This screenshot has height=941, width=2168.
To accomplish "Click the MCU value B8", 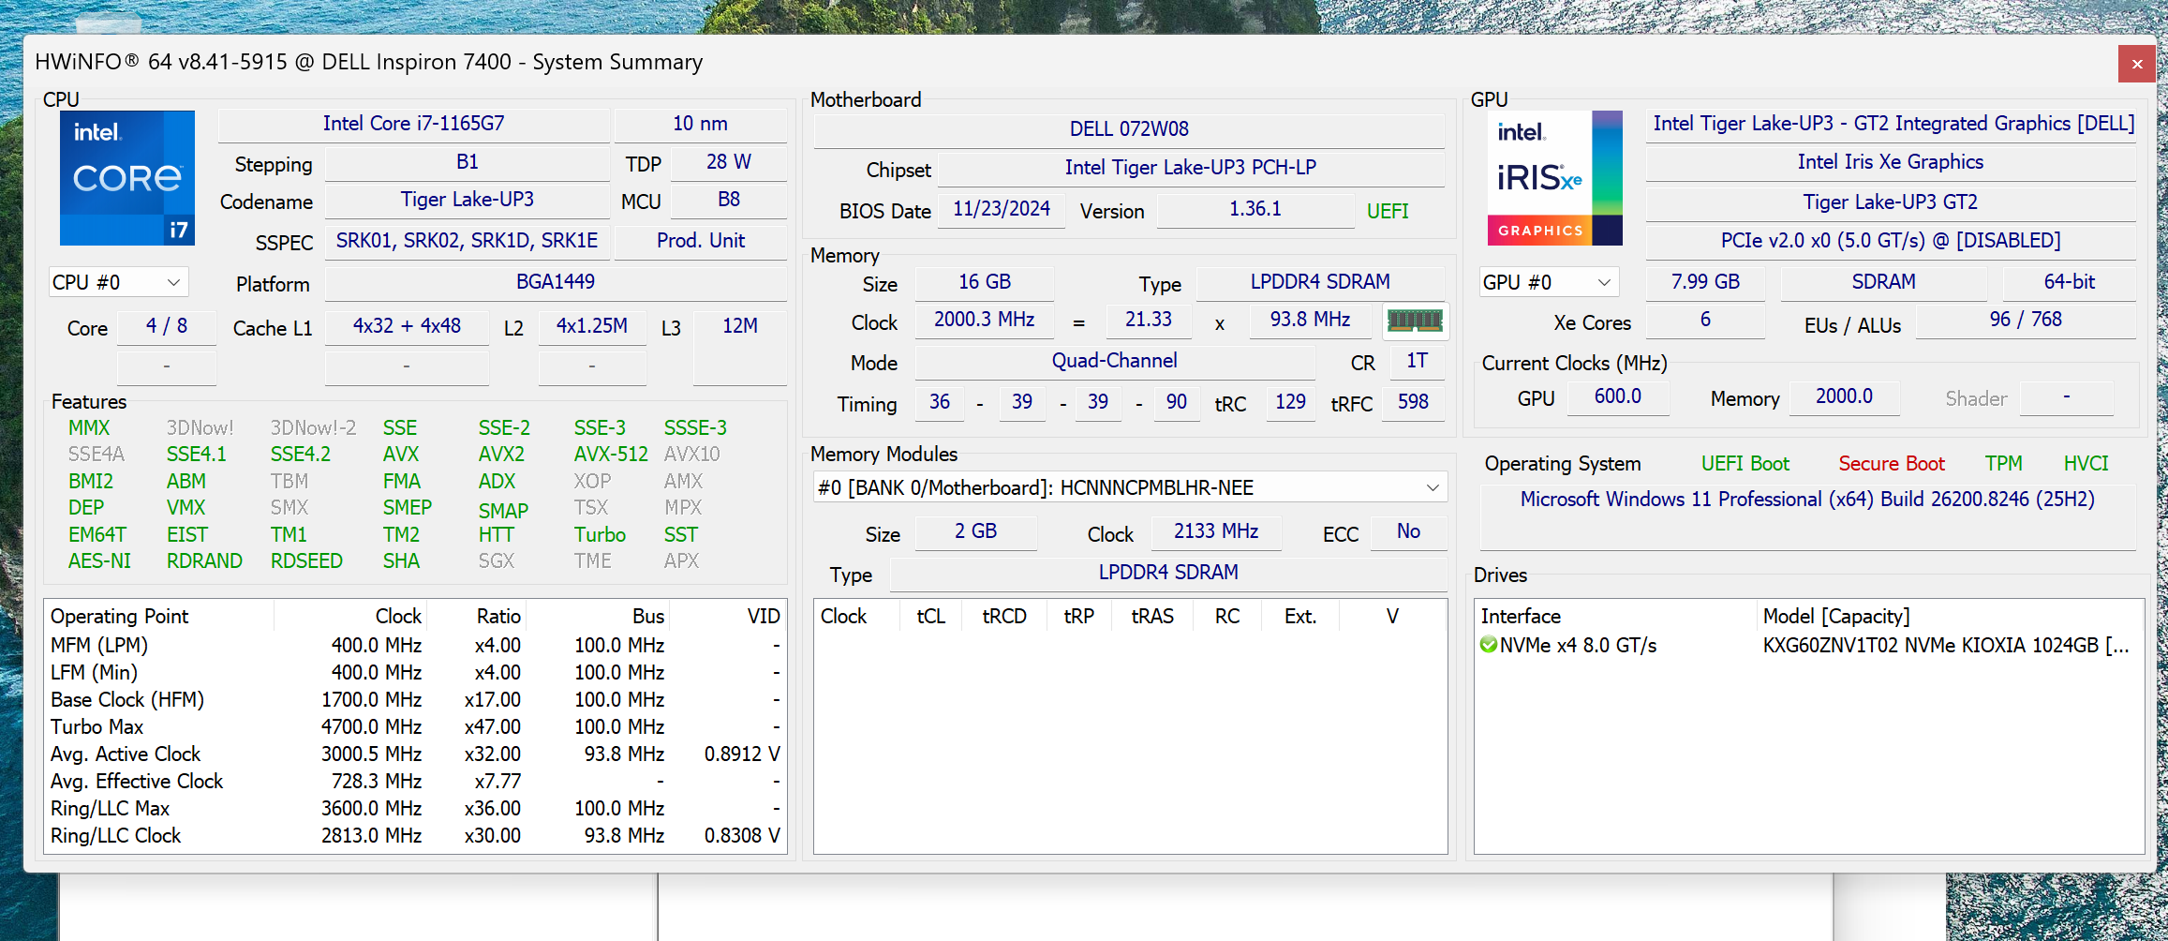I will pos(729,200).
